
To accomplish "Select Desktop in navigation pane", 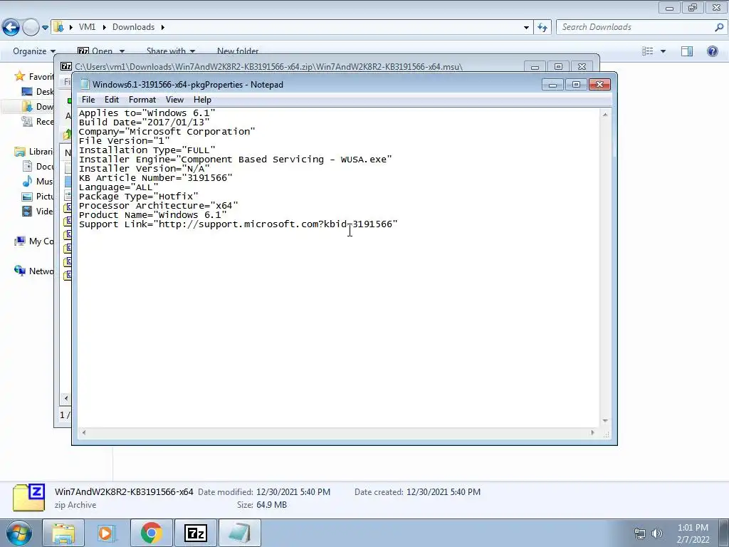I will [x=38, y=92].
